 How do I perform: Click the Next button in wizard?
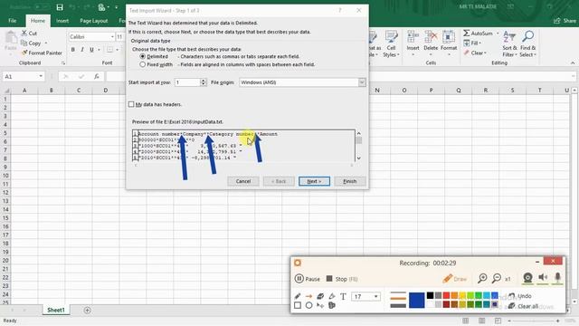[x=314, y=181]
